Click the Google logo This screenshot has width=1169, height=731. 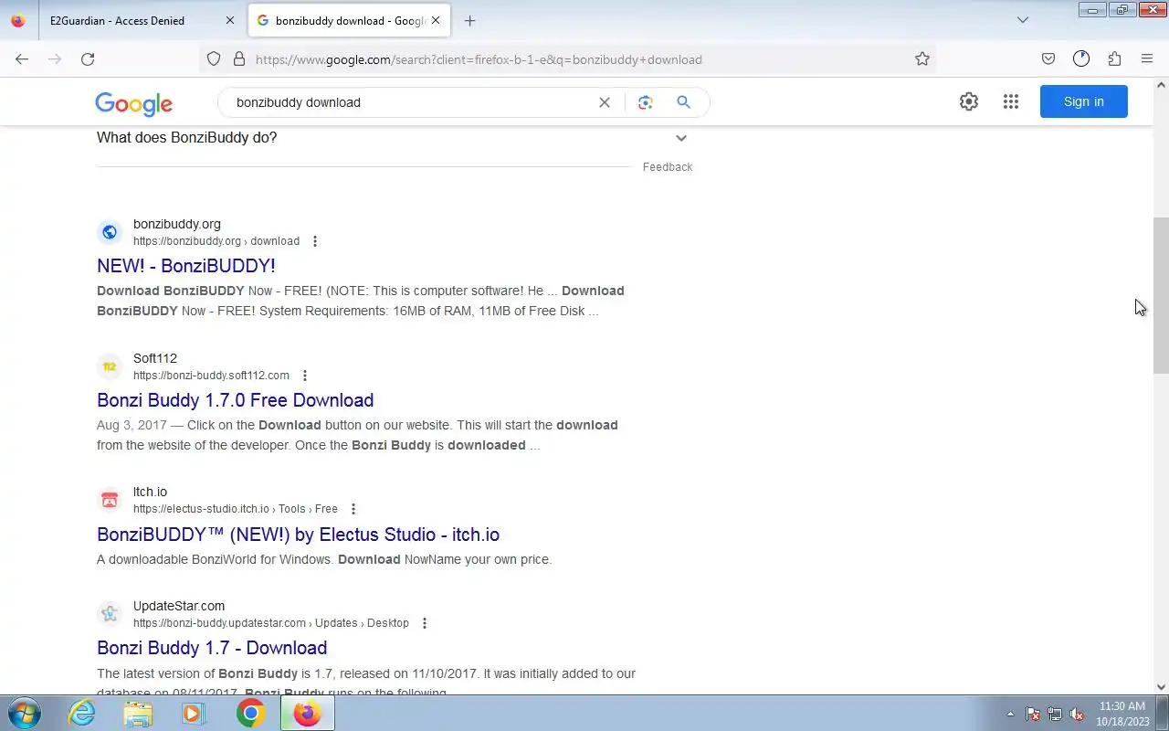[133, 103]
